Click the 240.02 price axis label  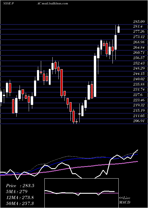coord(139,79)
